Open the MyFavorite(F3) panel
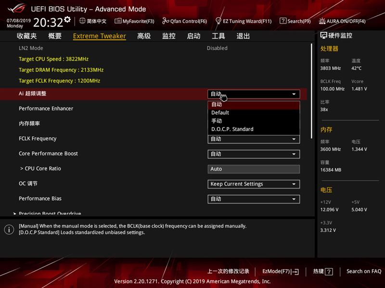Image resolution: width=385 pixels, height=288 pixels. click(136, 21)
